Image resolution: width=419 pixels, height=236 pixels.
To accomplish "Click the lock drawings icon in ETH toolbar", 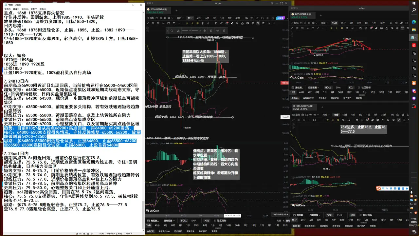I will pos(242,23).
